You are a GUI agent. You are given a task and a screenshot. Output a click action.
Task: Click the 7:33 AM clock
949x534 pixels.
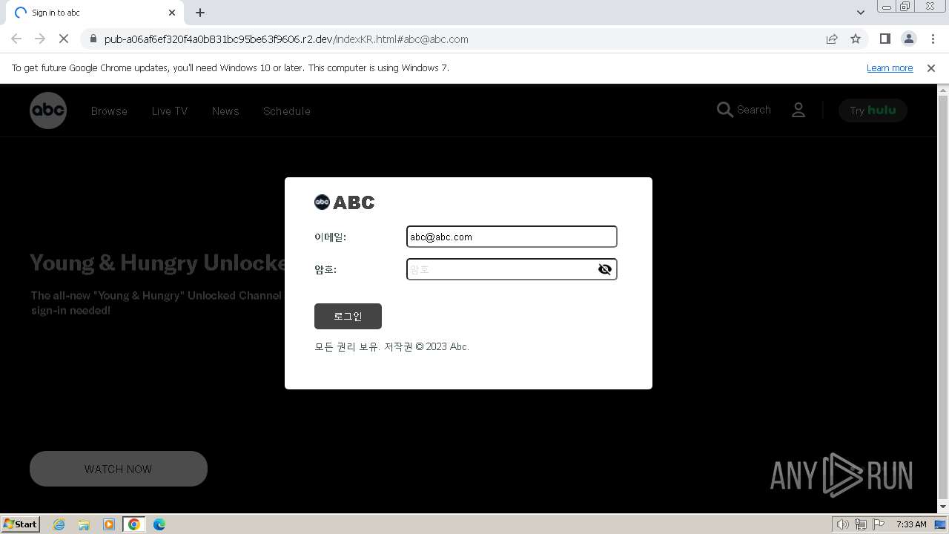(911, 524)
